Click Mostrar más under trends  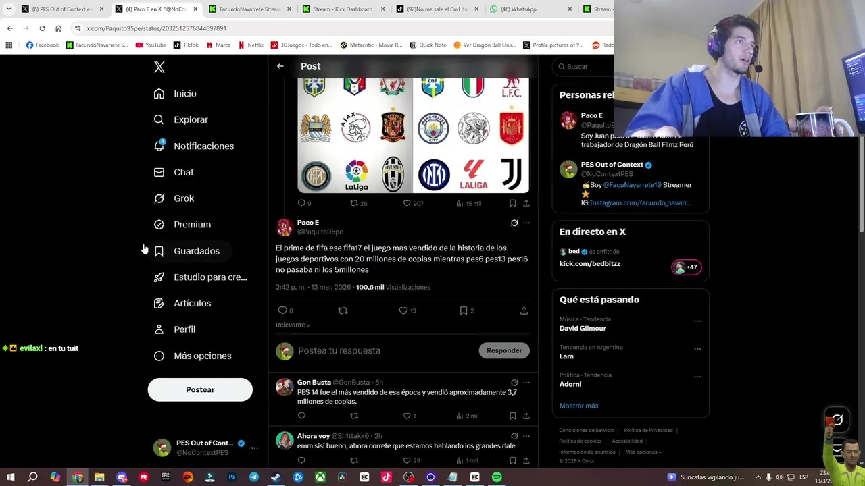(578, 406)
